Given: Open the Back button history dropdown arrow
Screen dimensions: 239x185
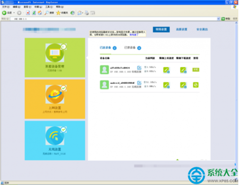Looking at the screenshot, I should click(14, 13).
